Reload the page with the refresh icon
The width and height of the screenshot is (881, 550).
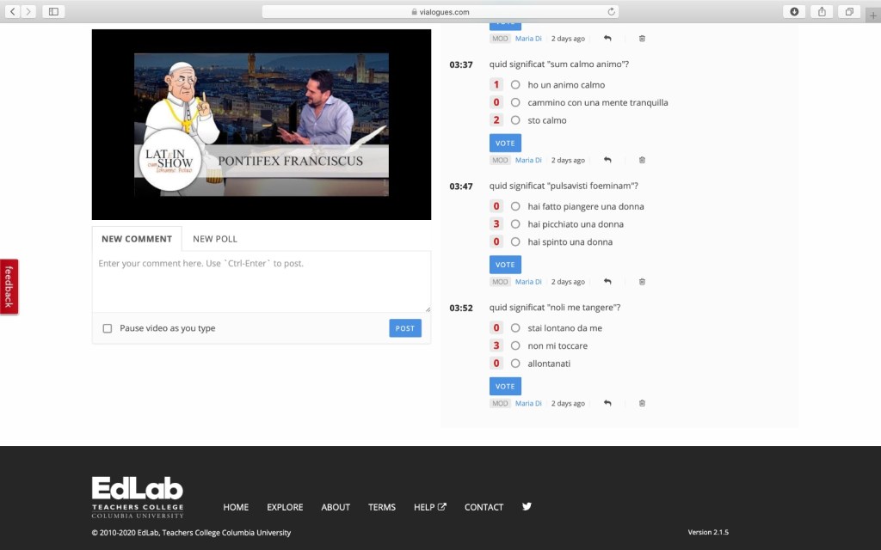[x=612, y=12]
